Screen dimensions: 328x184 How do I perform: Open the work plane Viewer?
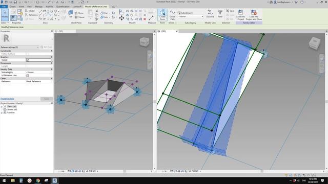(79, 17)
